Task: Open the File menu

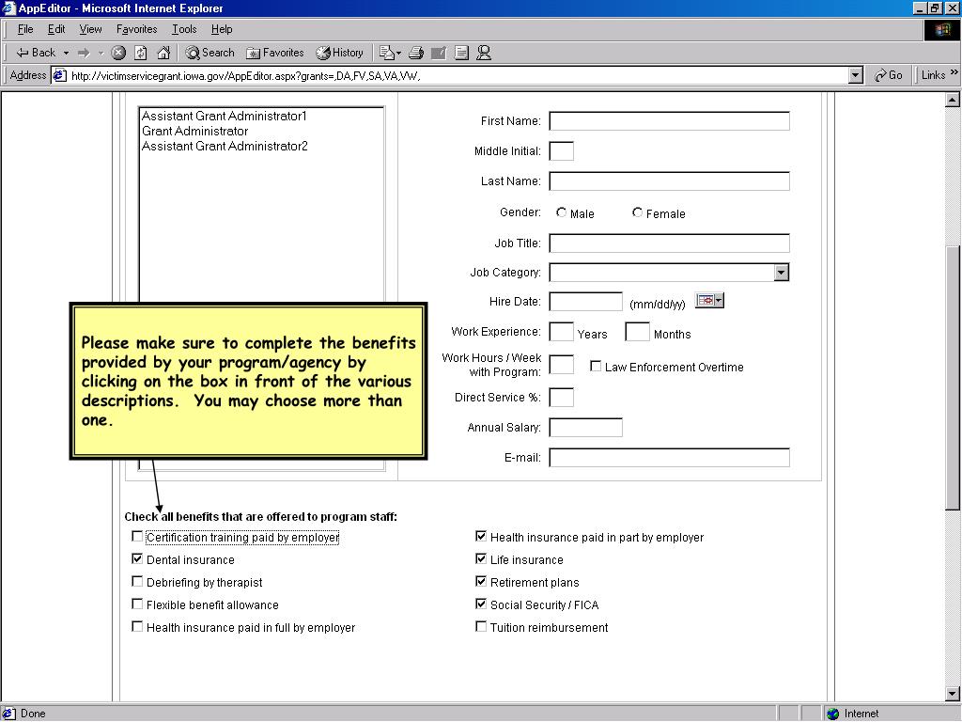Action: (x=25, y=29)
